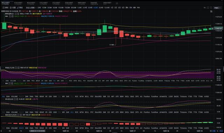224x133 pixels.
Task: Choose TRIX in the KDJ panel indicator row
Action: (36, 112)
